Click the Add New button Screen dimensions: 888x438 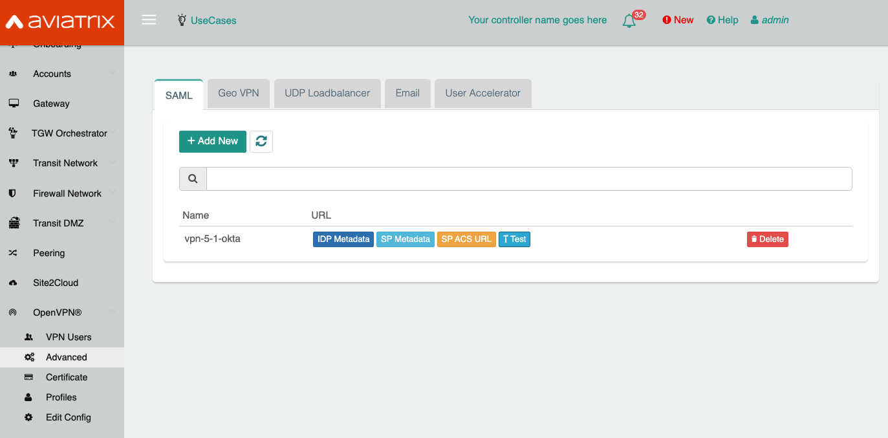click(212, 141)
